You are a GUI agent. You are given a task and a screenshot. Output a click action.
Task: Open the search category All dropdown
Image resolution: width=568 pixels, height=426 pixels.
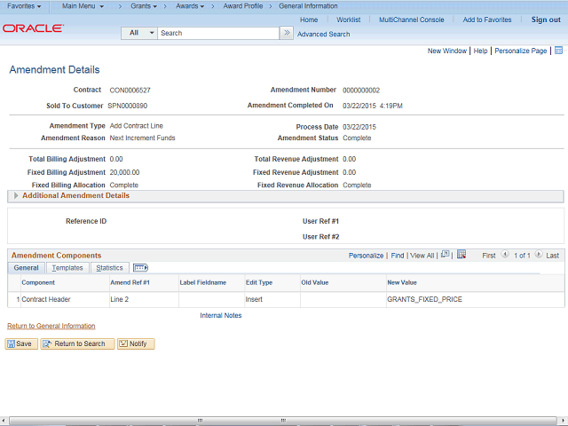point(140,33)
